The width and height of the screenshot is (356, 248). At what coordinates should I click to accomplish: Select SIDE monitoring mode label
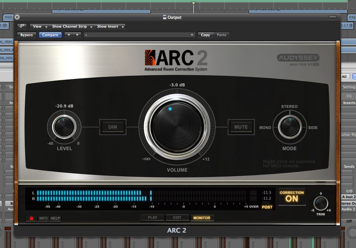[313, 127]
